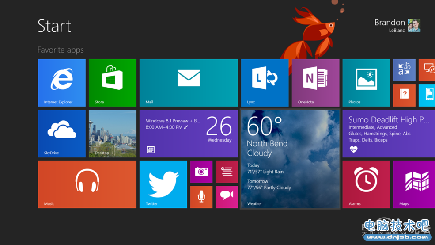Open the small Camera tile
435x245 pixels.
pos(201,172)
